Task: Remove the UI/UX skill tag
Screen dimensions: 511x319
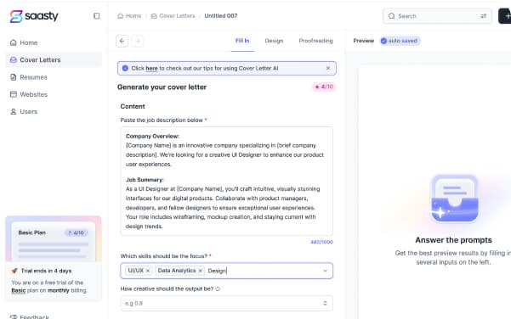Action: 148,271
